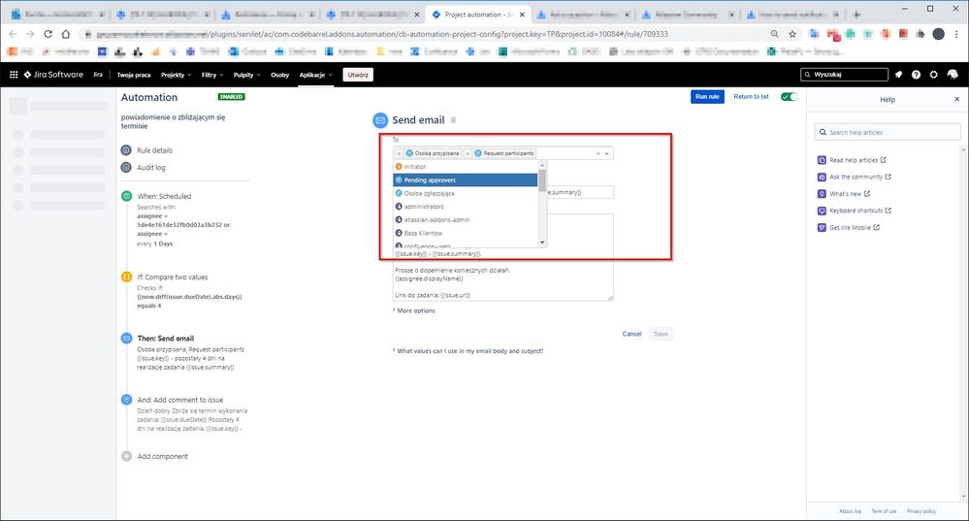
Task: Open the Projekty dropdown menu
Action: 176,75
